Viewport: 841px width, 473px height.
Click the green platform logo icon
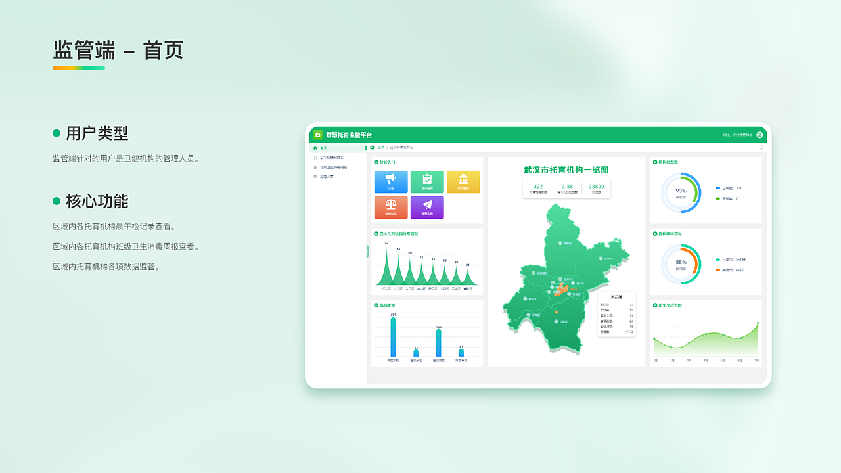click(318, 135)
